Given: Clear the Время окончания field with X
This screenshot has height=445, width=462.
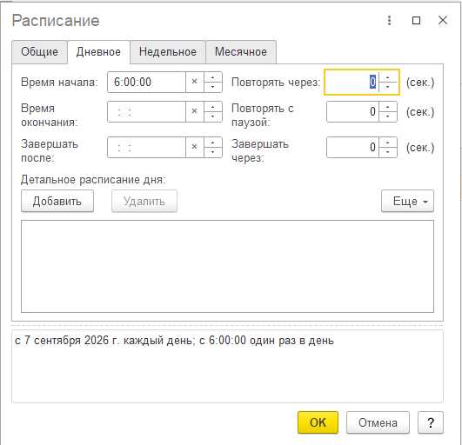Looking at the screenshot, I should coord(195,111).
